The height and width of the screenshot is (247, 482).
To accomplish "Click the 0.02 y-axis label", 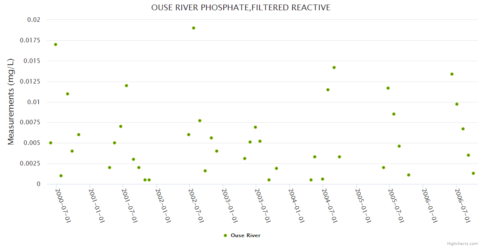I will 34,20.
